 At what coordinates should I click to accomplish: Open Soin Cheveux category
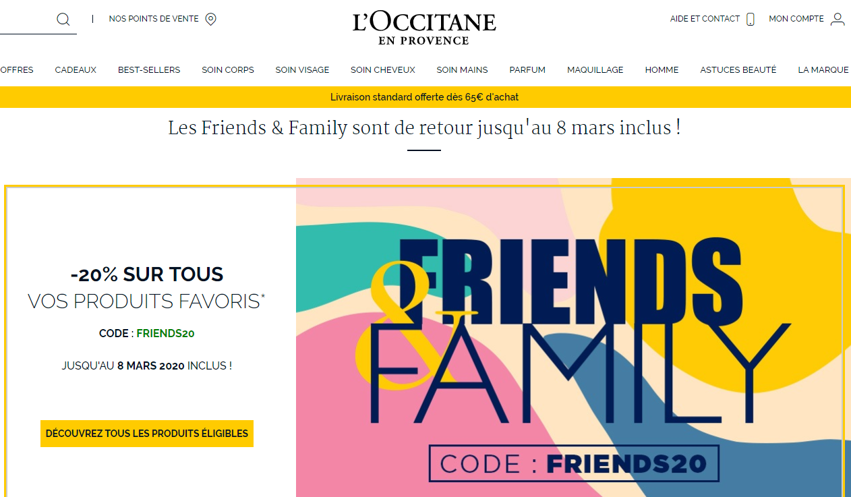(383, 69)
